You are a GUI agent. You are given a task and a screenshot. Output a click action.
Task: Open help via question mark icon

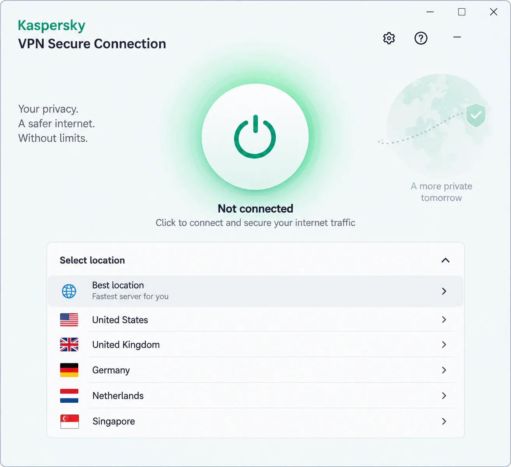point(421,38)
